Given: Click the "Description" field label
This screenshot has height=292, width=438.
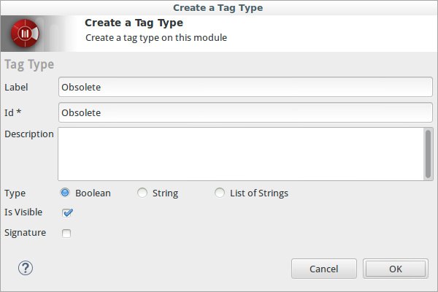Looking at the screenshot, I should point(29,134).
